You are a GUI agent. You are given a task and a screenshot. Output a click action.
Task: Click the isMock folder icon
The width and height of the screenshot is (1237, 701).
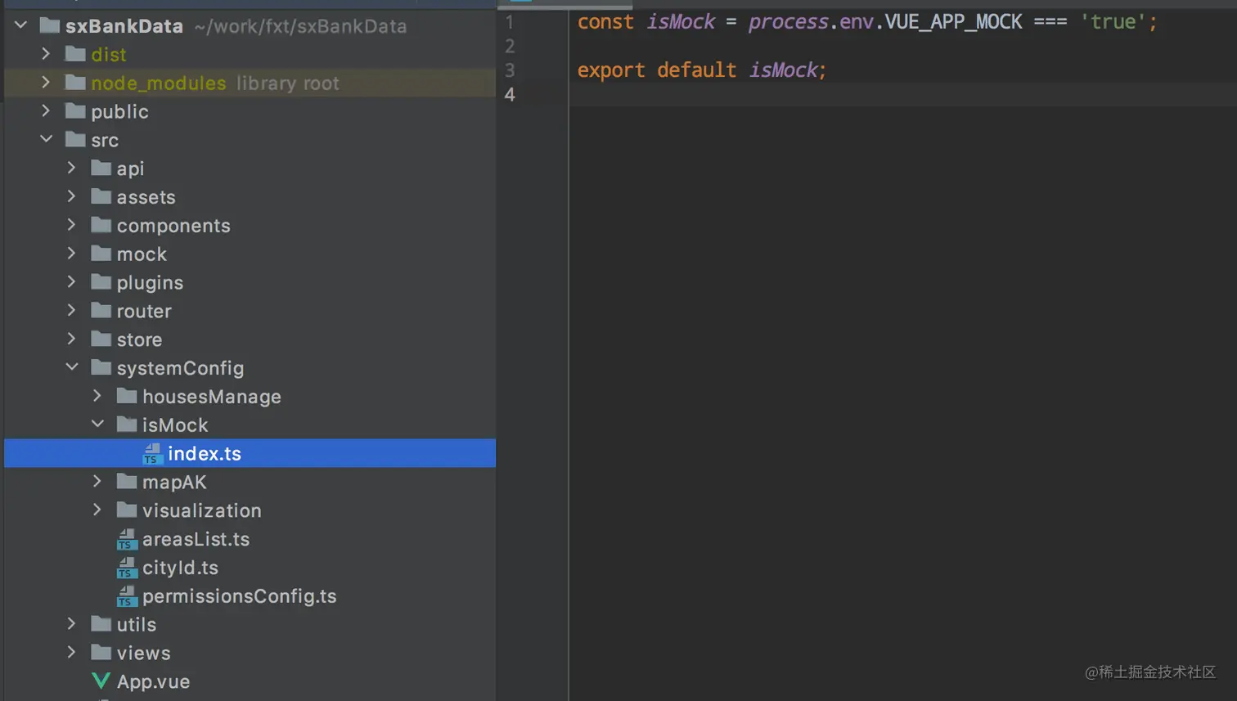pyautogui.click(x=126, y=425)
